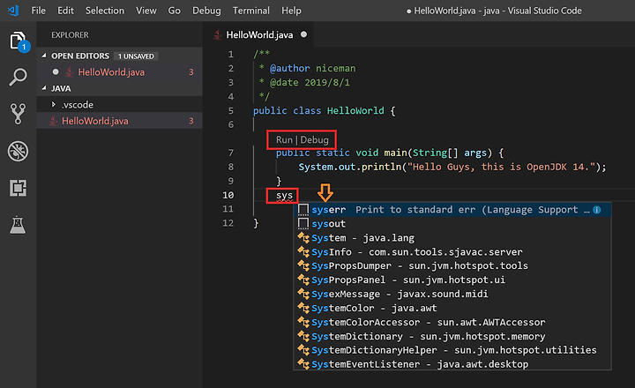The height and width of the screenshot is (388, 635).
Task: Collapse the JAVA folder section
Action: [x=44, y=88]
